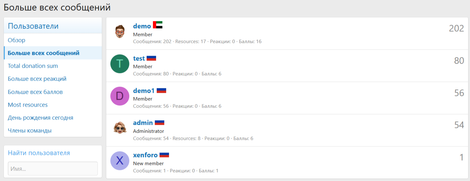Screen dimensions: 470x181
Task: Click the UAE flag next to demo
Action: coord(158,25)
